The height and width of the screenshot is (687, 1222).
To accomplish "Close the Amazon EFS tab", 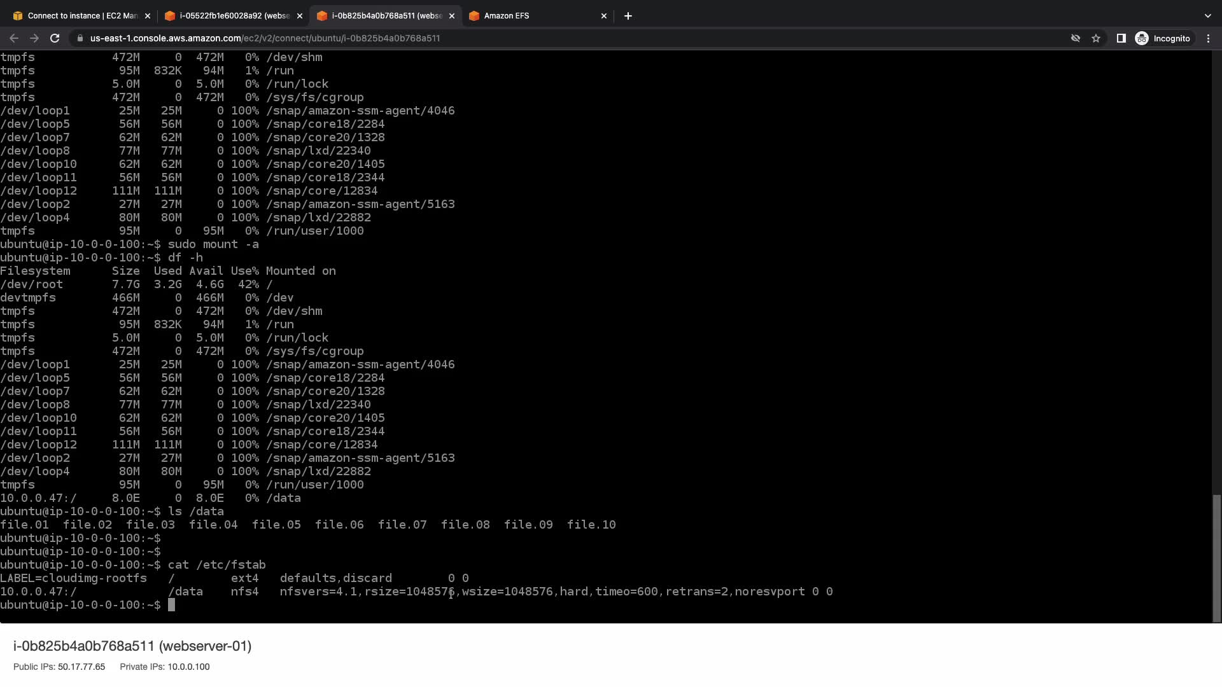I will click(604, 16).
